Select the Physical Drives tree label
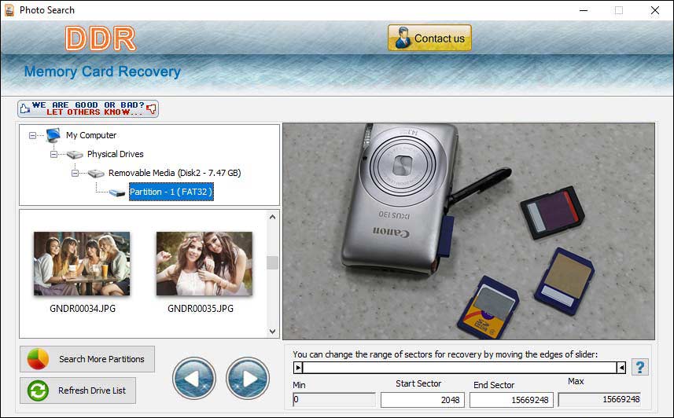This screenshot has height=418, width=674. (x=115, y=154)
